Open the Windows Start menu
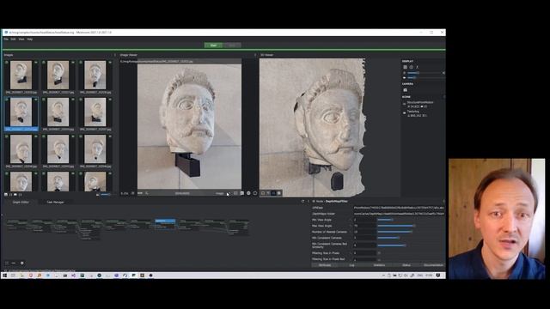This screenshot has width=550, height=309. point(5,276)
